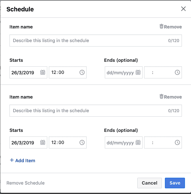
Task: Click clock icon in first Ends time
Action: [x=177, y=72]
